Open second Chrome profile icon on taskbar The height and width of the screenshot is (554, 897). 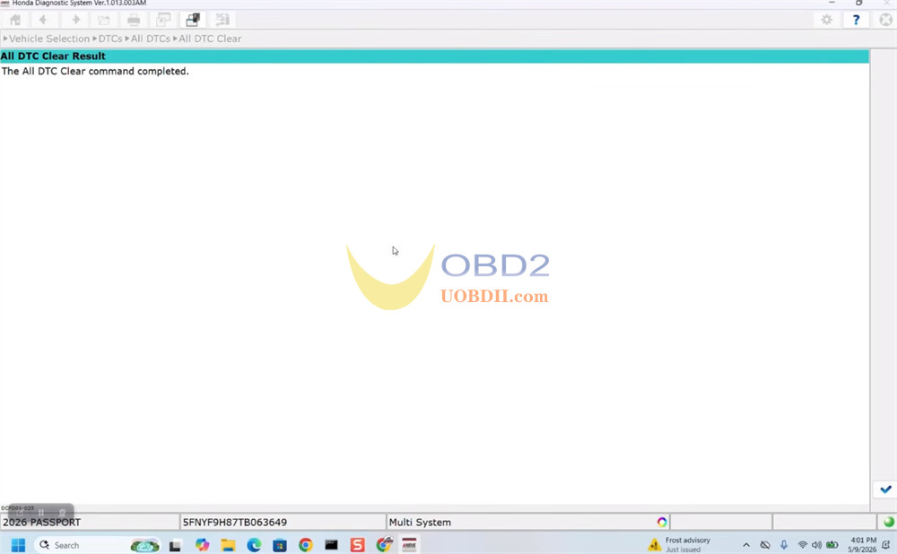coord(384,544)
